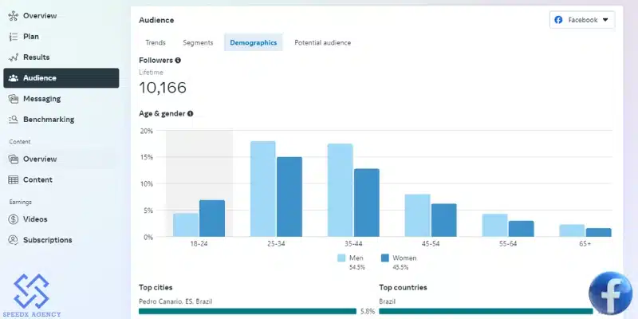Click the Men legend color swatch
Viewport: 638px width, 319px height.
coord(341,258)
